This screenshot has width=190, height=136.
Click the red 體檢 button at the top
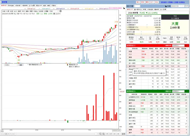[x=147, y=2]
